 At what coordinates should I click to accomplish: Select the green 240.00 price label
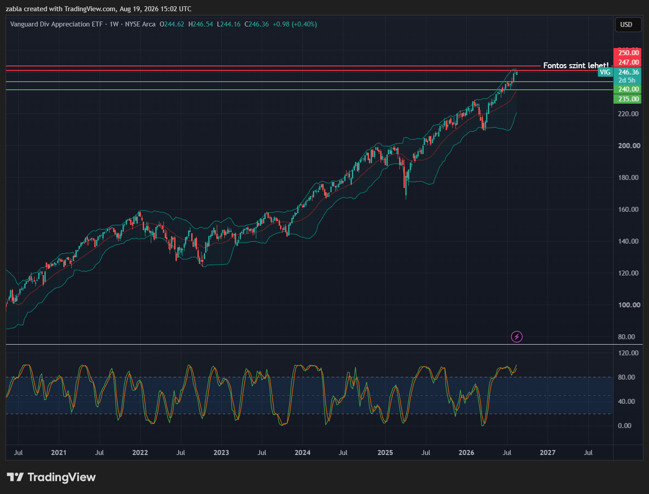click(x=627, y=89)
